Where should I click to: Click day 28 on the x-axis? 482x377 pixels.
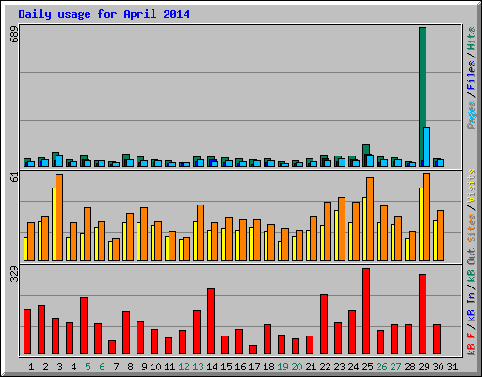pos(410,367)
